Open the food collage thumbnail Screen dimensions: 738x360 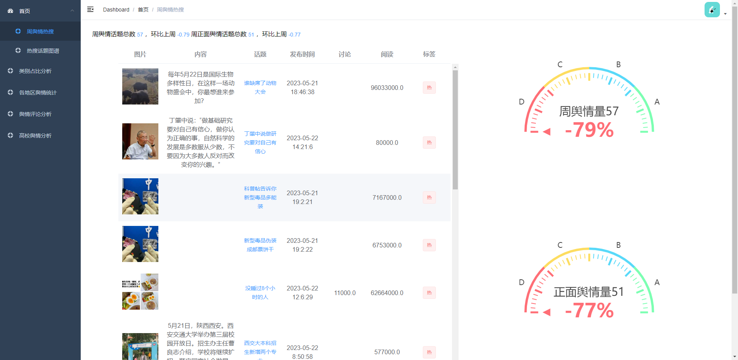[x=140, y=292]
